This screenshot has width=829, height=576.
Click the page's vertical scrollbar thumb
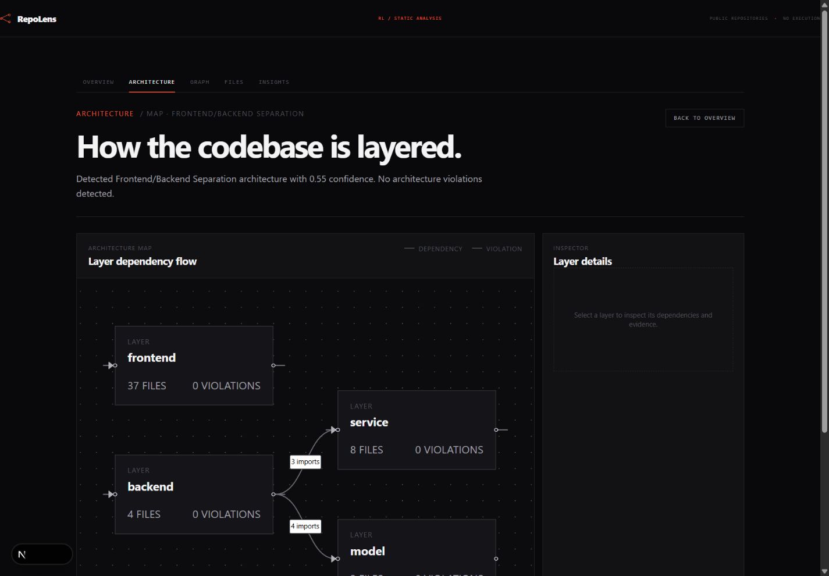[x=824, y=221]
